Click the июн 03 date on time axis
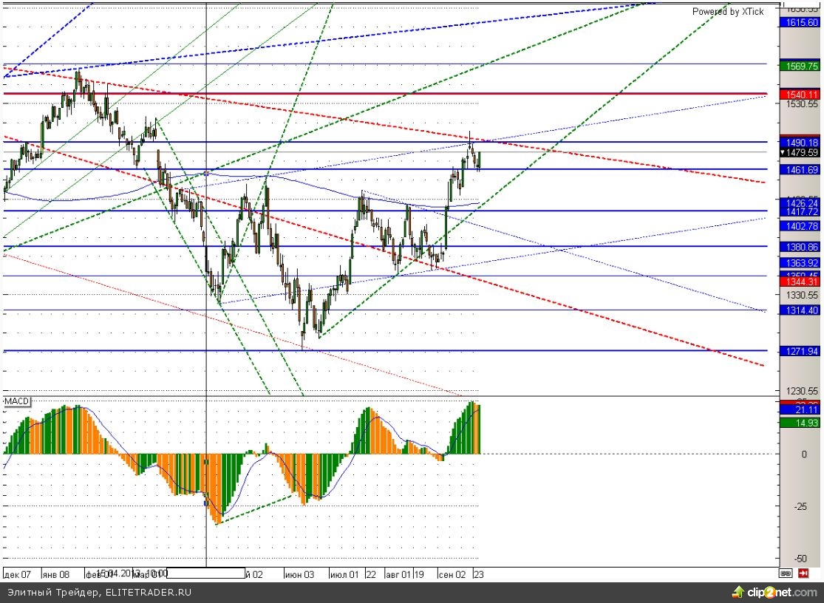Image resolution: width=824 pixels, height=603 pixels. (299, 574)
